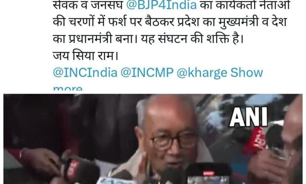Open the @BJP4India mention link
306x184 pixels.
tap(161, 5)
